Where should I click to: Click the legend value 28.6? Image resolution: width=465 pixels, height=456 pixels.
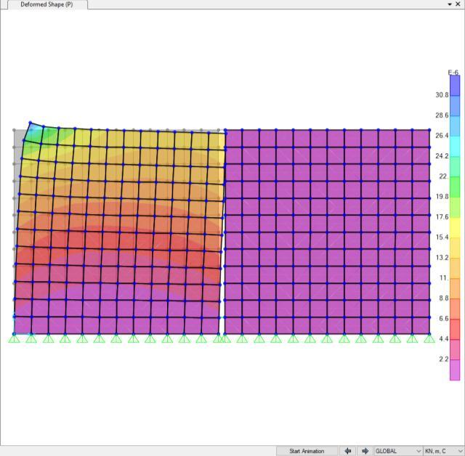(442, 115)
